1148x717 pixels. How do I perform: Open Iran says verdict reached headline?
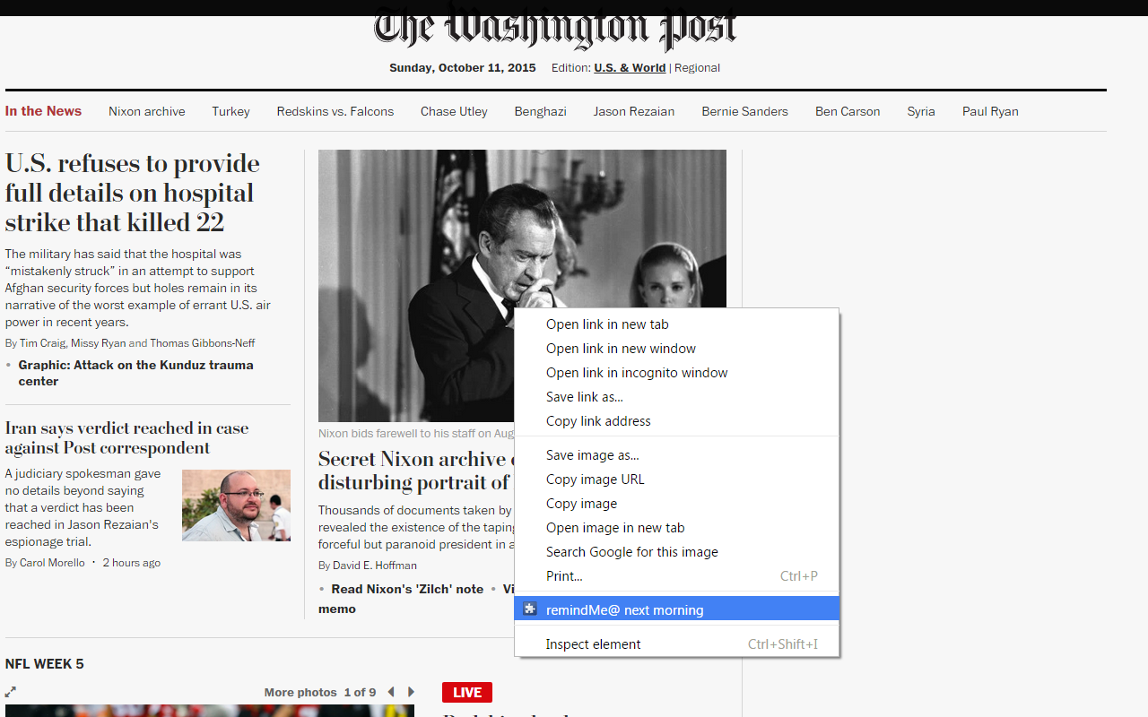coord(126,438)
